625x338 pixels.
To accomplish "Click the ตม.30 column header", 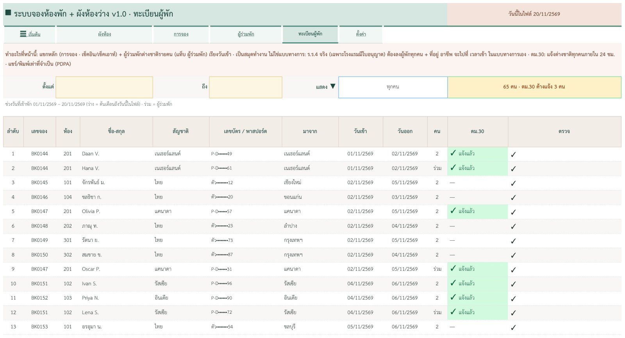I will (x=477, y=131).
